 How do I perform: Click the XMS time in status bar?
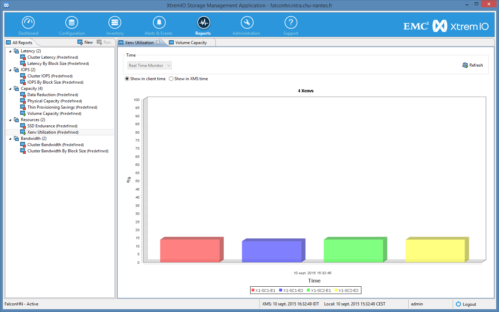tap(291, 304)
